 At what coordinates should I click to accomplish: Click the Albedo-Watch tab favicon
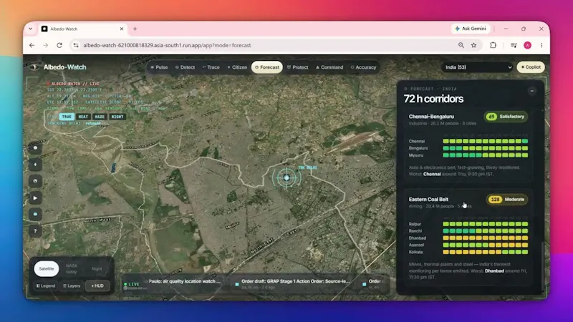(x=44, y=29)
